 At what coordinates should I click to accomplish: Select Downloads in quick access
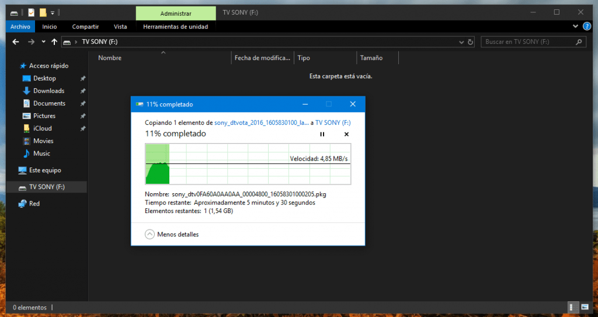click(x=48, y=90)
